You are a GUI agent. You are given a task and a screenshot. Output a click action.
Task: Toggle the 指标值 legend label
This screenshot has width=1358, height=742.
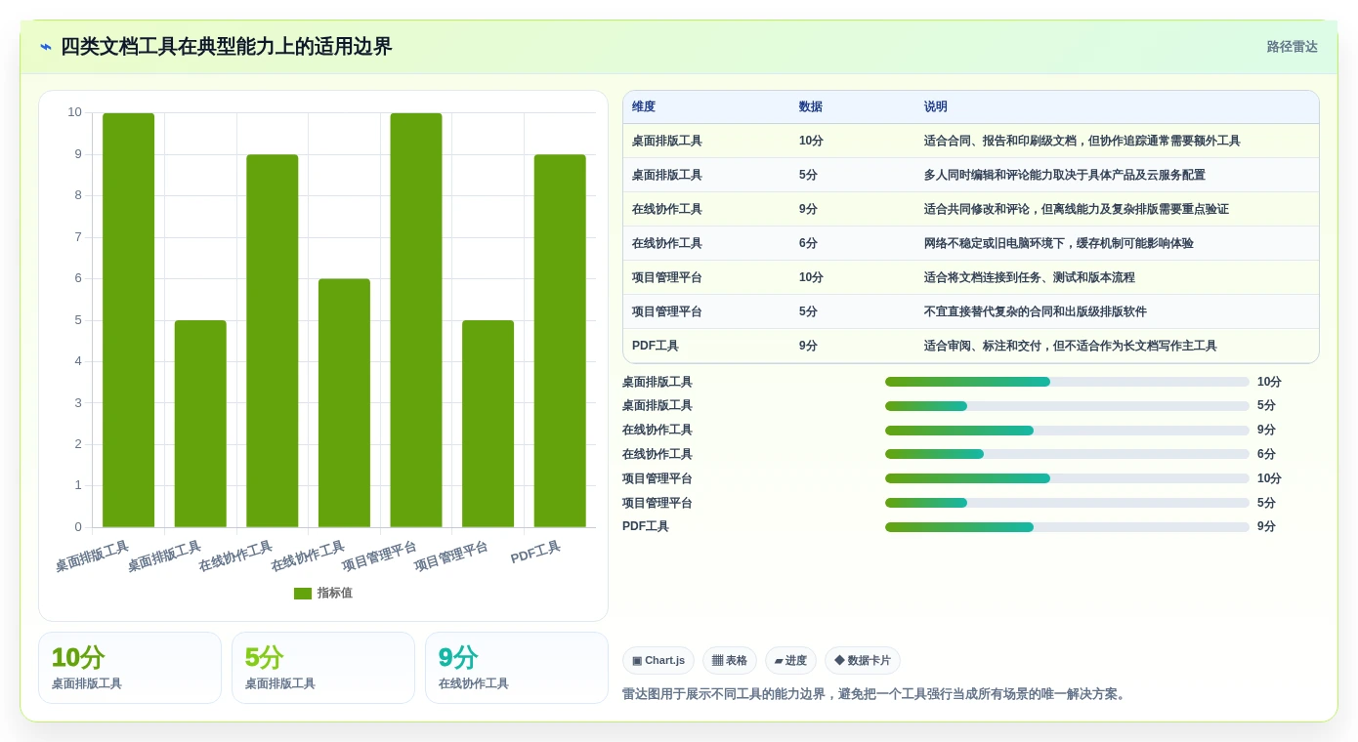coord(334,594)
